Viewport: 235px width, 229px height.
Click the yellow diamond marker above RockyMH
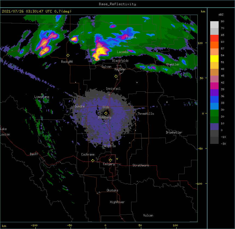(x=68, y=55)
